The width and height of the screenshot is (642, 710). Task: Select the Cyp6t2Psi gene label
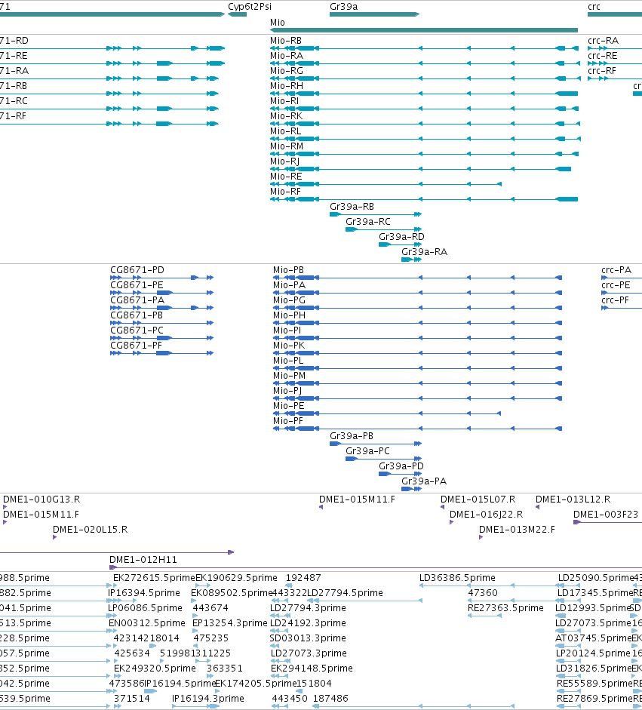point(250,7)
